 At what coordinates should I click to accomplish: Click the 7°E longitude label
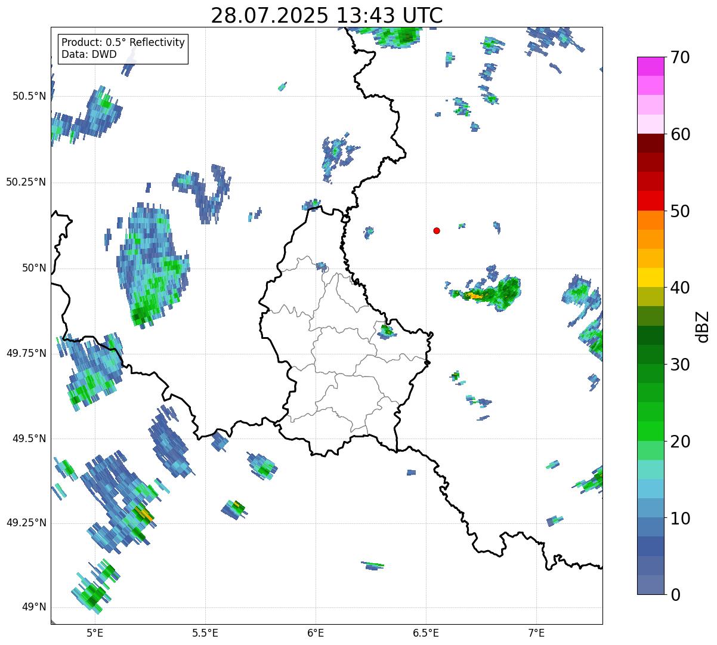tap(536, 632)
